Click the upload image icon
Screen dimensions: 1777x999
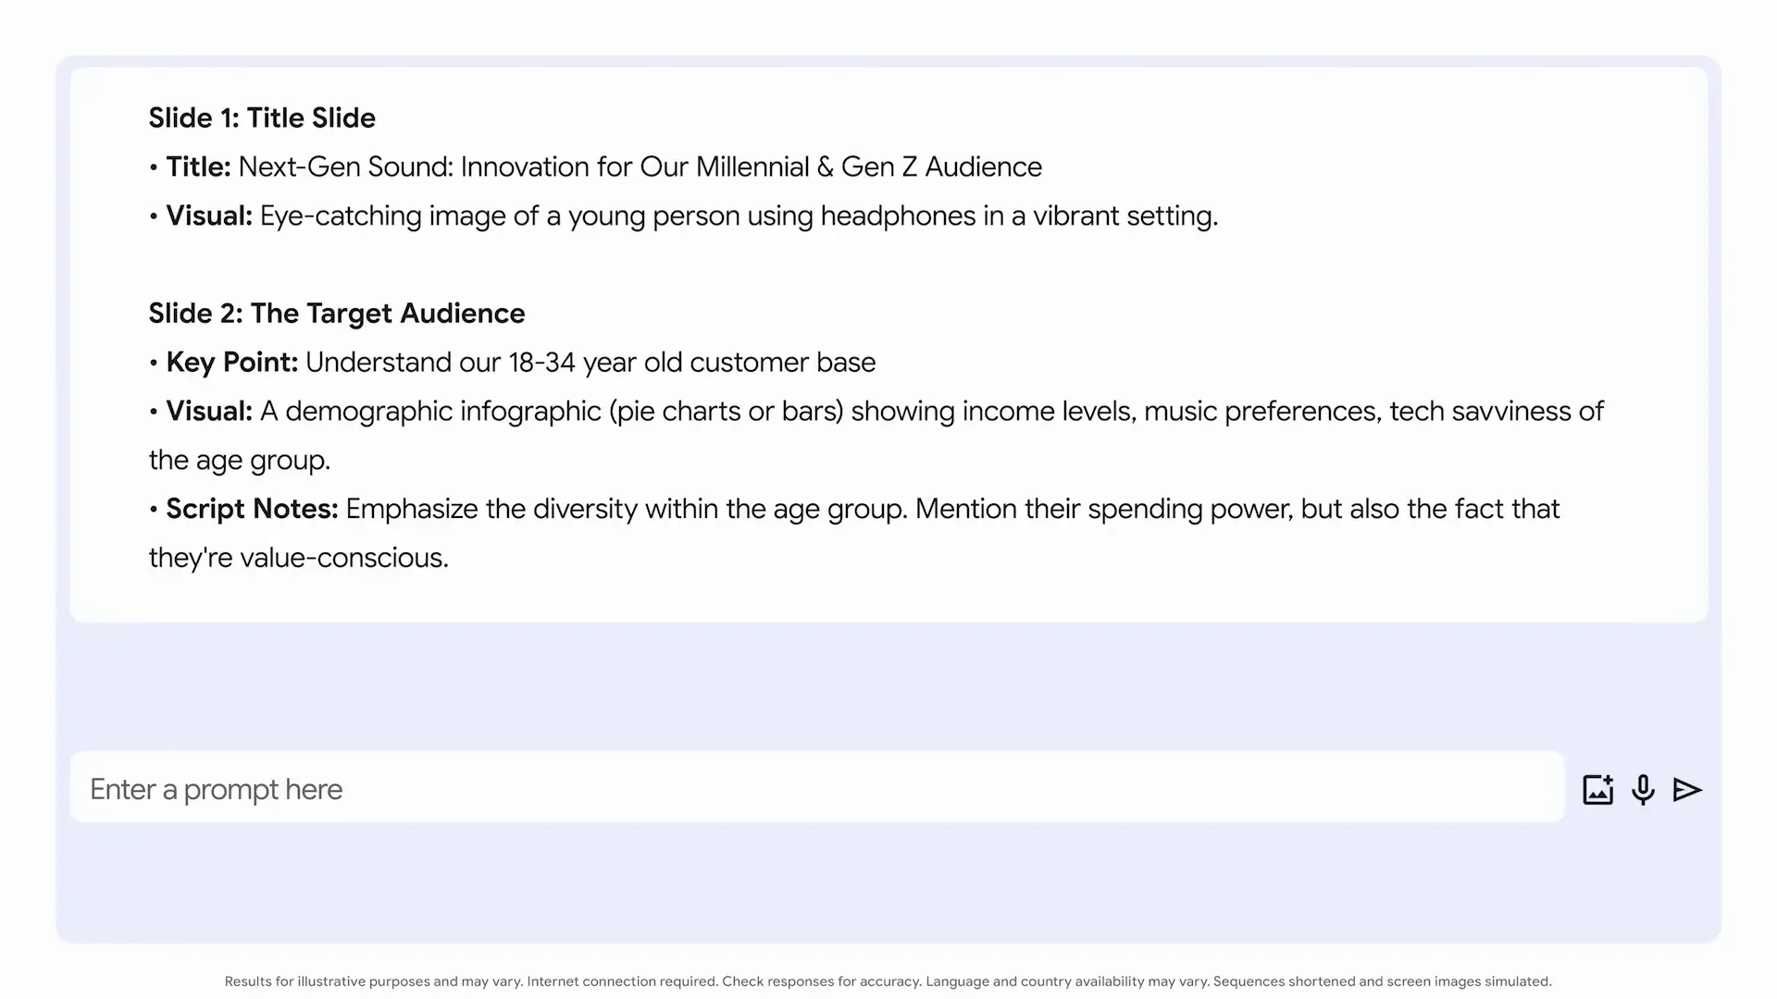pyautogui.click(x=1597, y=790)
